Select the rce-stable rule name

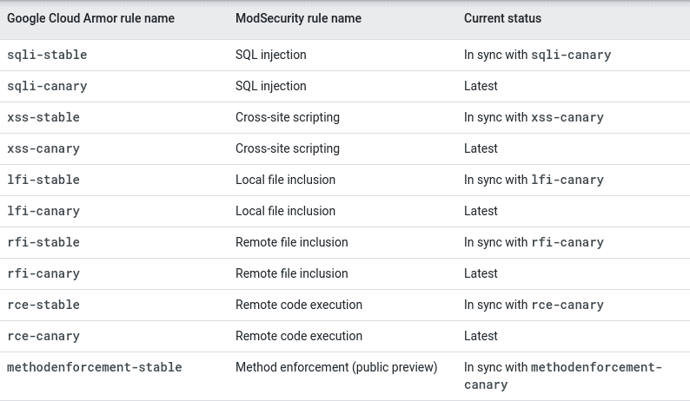(x=43, y=305)
